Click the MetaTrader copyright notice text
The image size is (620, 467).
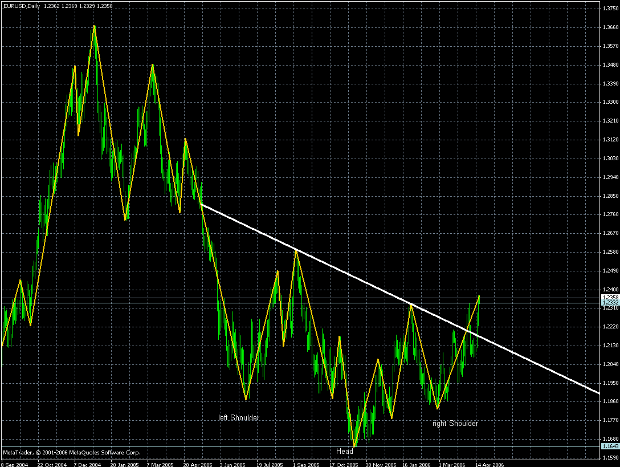[x=72, y=452]
